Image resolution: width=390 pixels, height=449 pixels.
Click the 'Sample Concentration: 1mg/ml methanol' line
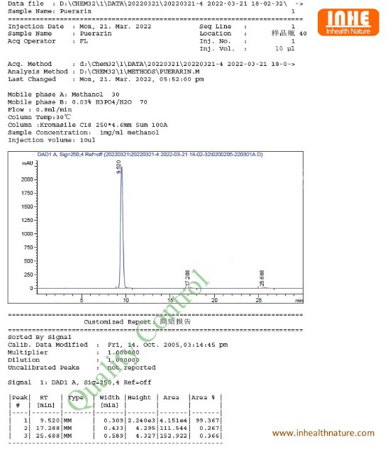tap(84, 133)
